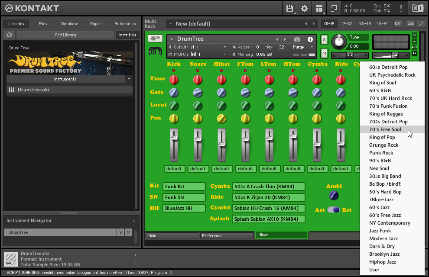Toggle the aux sends panel button
This screenshot has width=429, height=277.
(411, 24)
